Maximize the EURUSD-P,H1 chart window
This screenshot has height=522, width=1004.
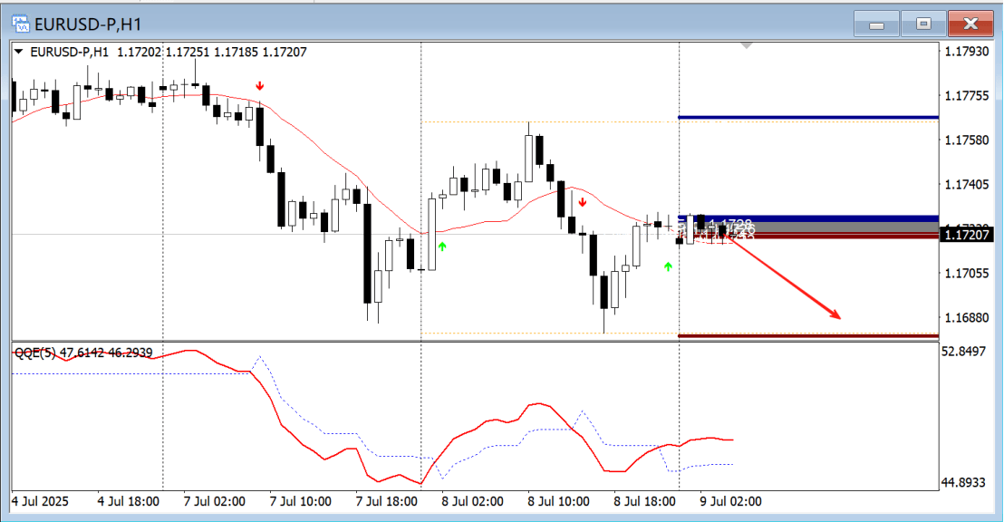pyautogui.click(x=922, y=24)
